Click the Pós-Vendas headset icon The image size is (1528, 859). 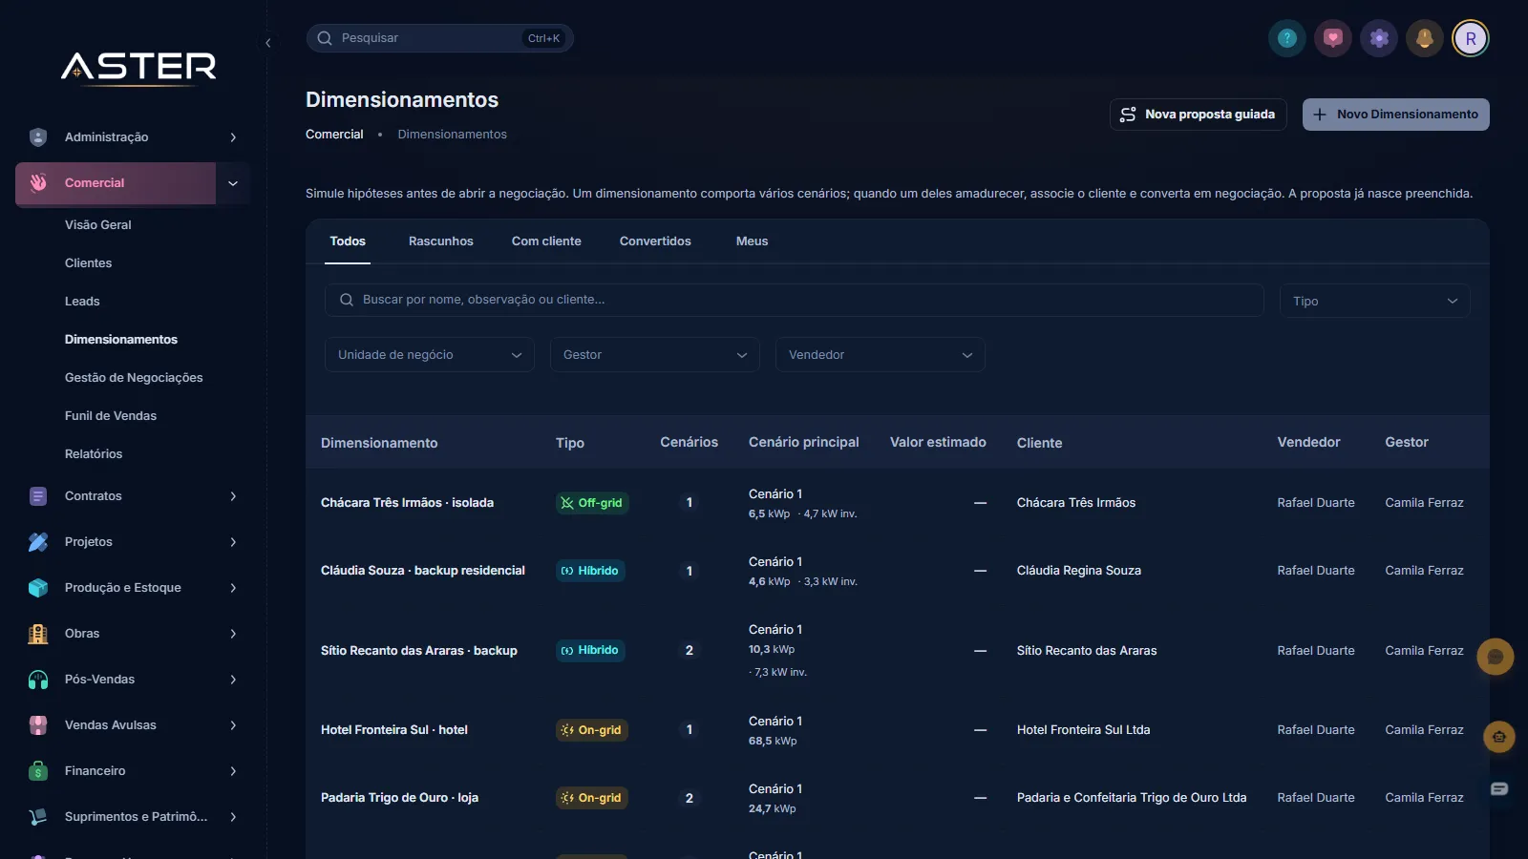[38, 680]
